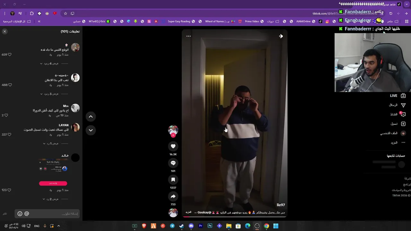Screen dimensions: 411x231
Task: Open المزيد more options in sidebar
Action: [398, 142]
